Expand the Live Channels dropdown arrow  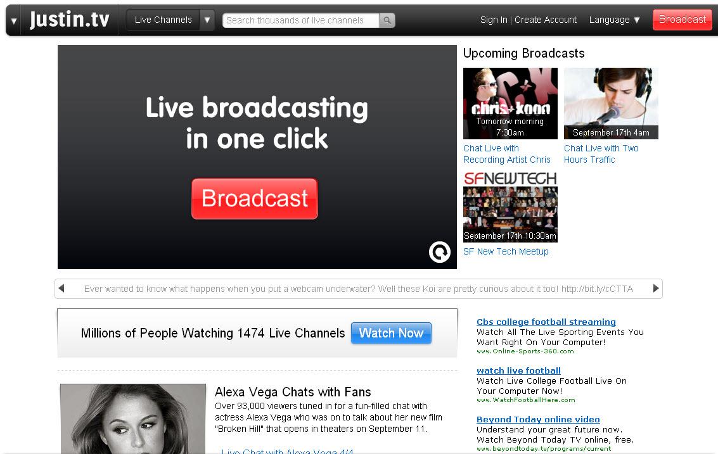[x=207, y=20]
